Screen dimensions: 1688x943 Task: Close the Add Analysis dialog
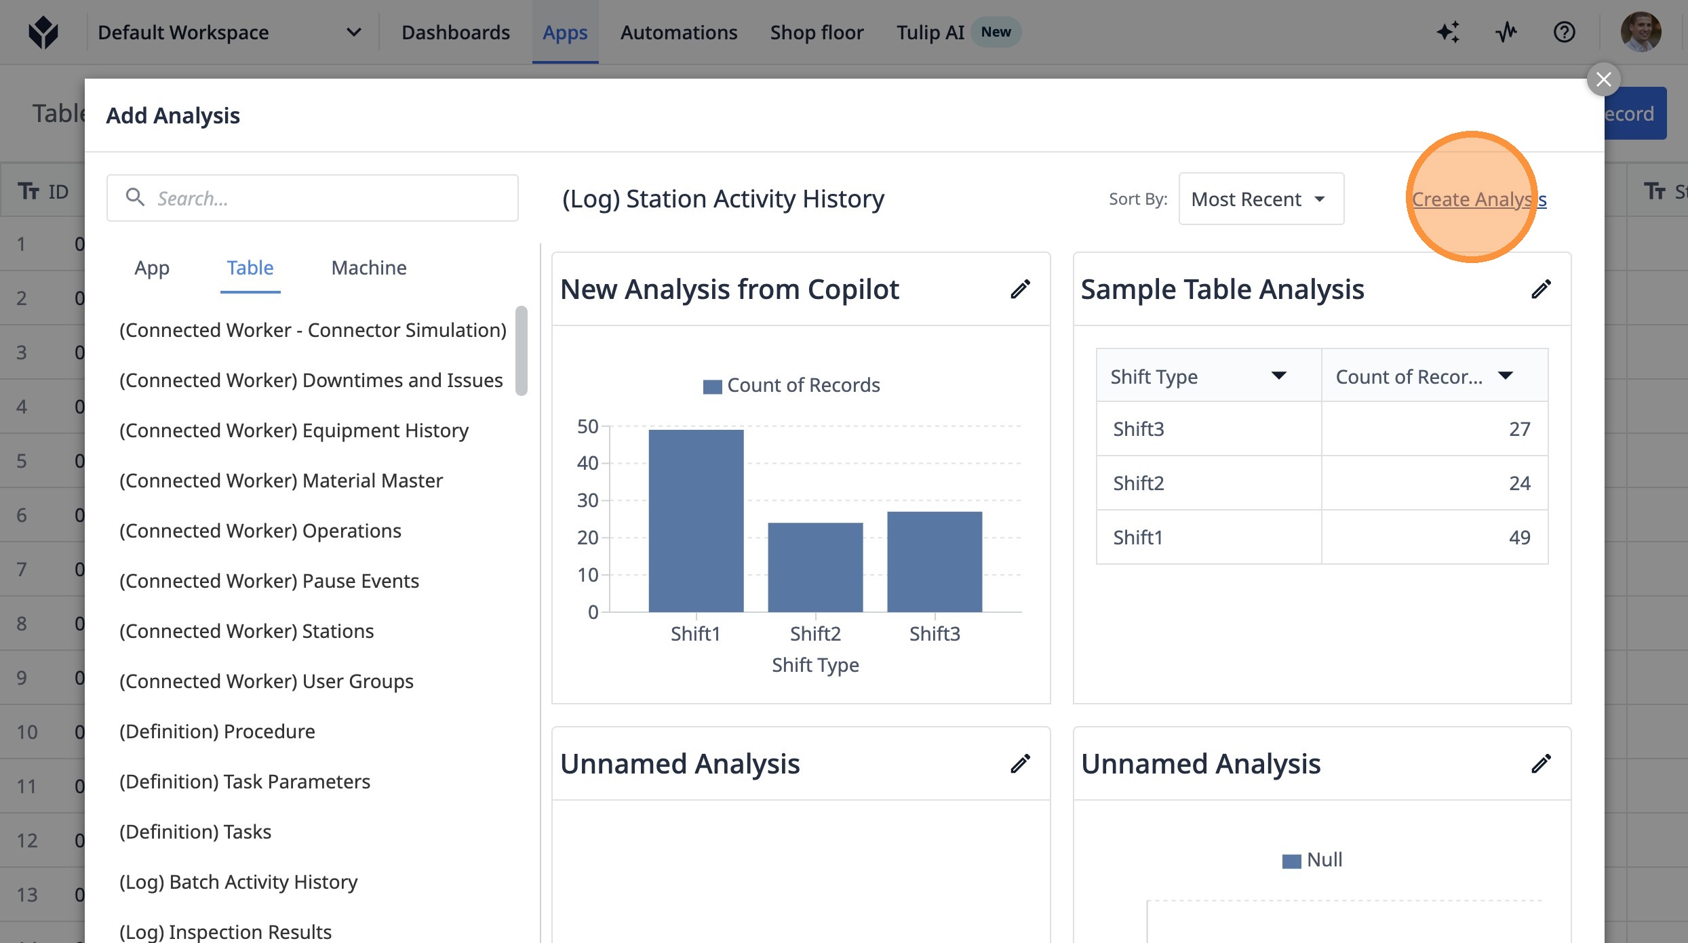click(x=1603, y=80)
